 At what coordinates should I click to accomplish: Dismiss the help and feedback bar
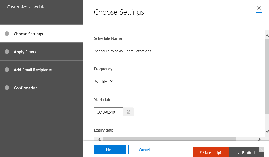(x=262, y=150)
